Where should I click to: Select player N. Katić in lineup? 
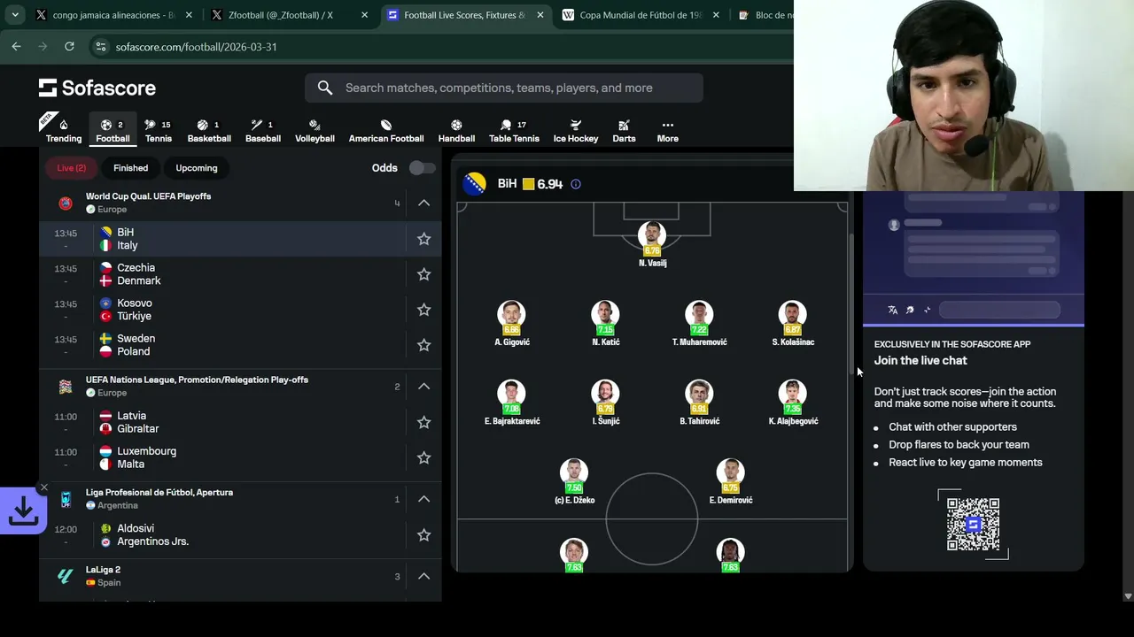coord(606,323)
